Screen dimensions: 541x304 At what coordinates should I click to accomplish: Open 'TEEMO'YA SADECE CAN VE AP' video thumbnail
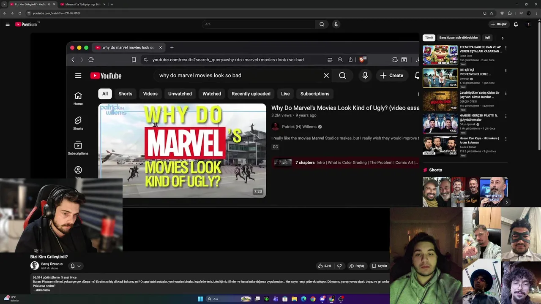pos(440,55)
